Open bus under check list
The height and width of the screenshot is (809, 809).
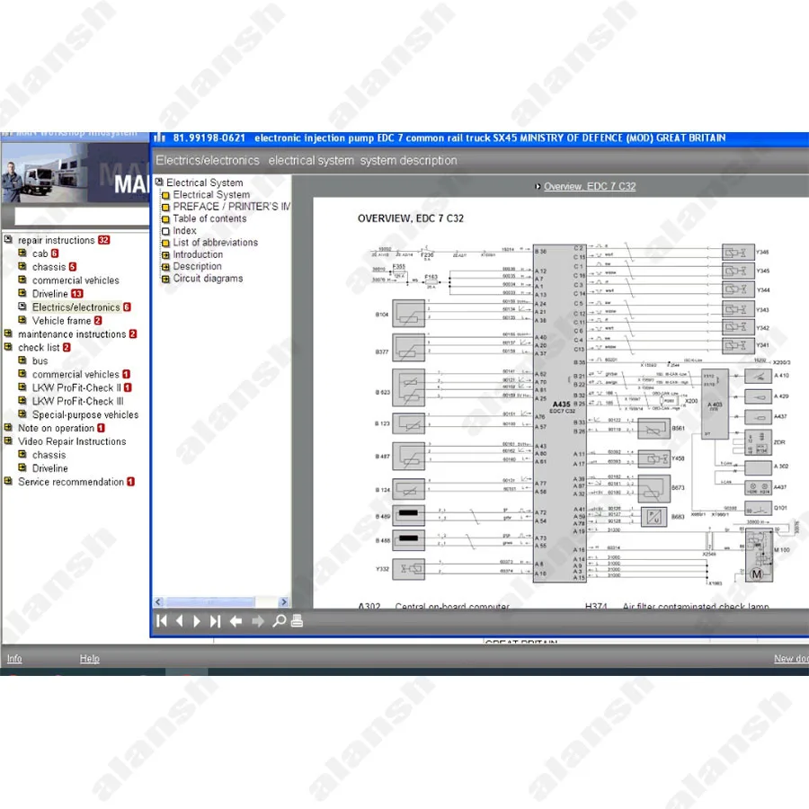pos(40,360)
